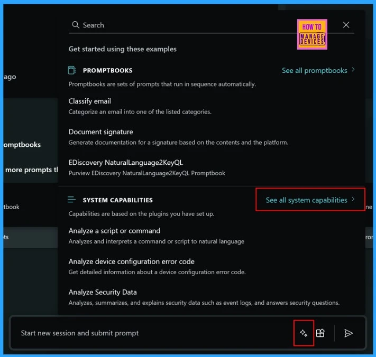Choose Analyze a script or command
This screenshot has height=357, width=376.
pos(114,231)
